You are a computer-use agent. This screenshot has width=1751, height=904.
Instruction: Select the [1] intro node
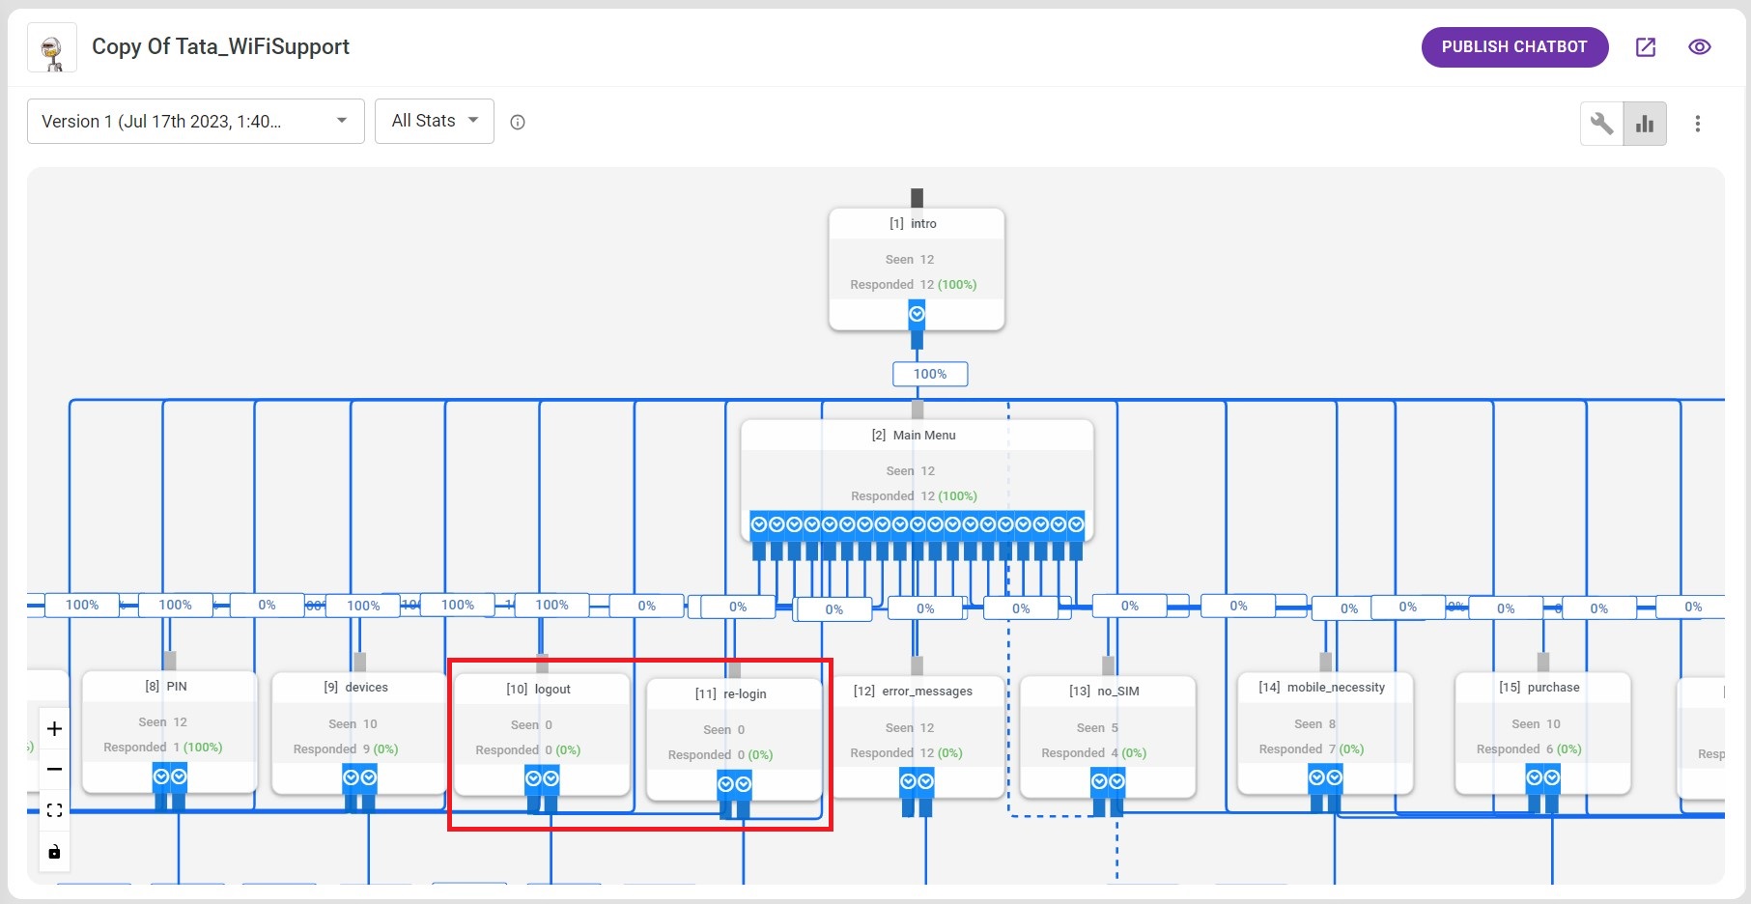(917, 268)
